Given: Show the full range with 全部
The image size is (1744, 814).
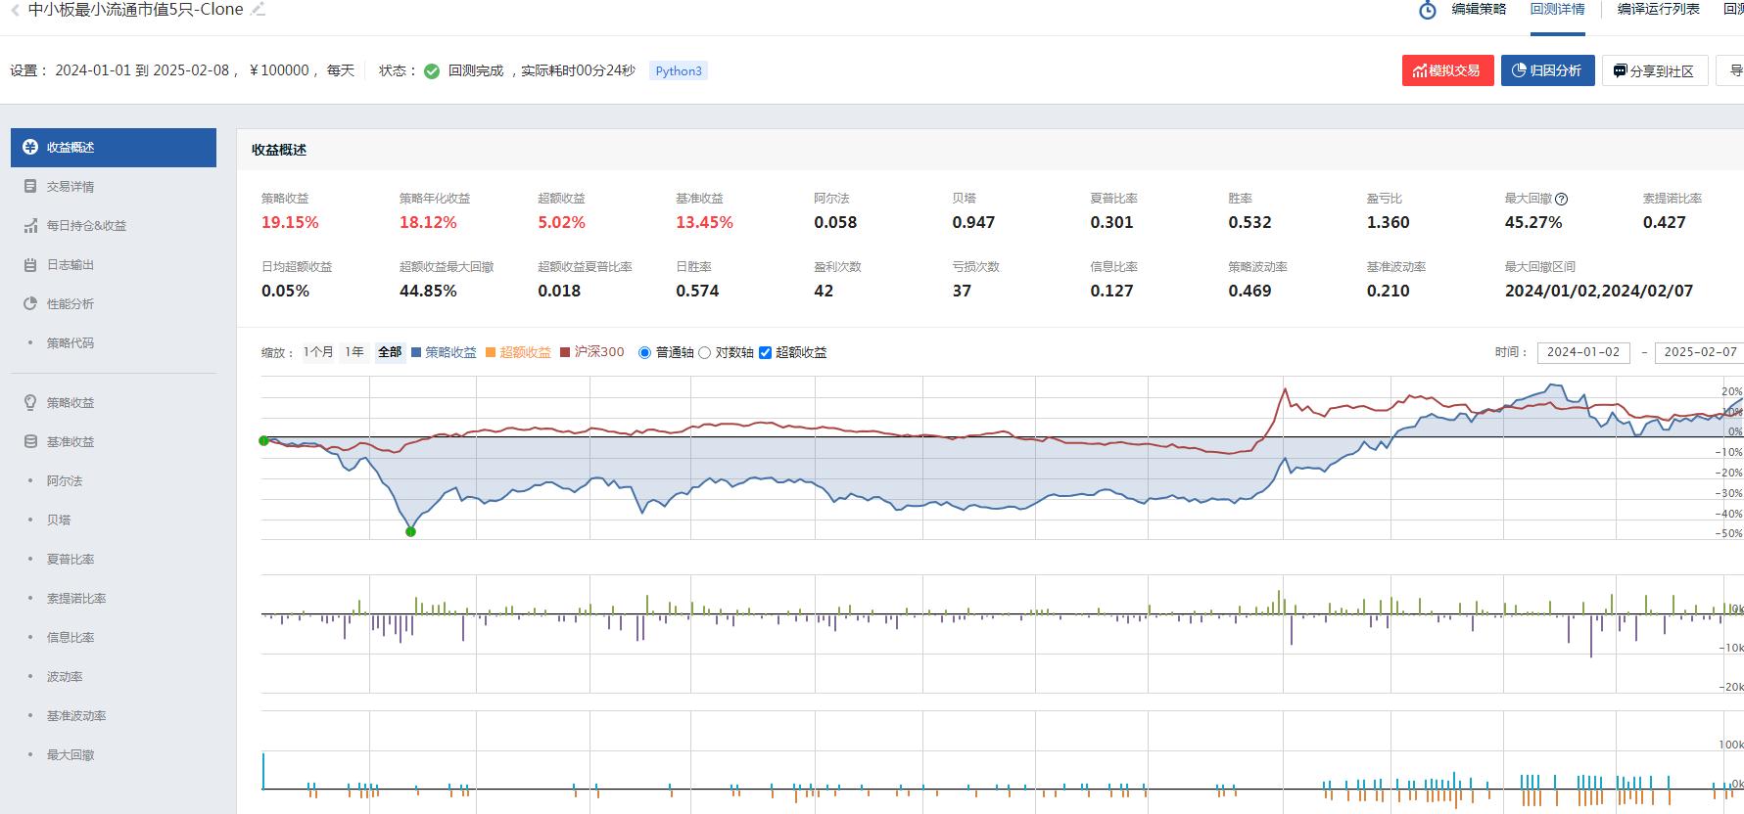Looking at the screenshot, I should (x=390, y=352).
